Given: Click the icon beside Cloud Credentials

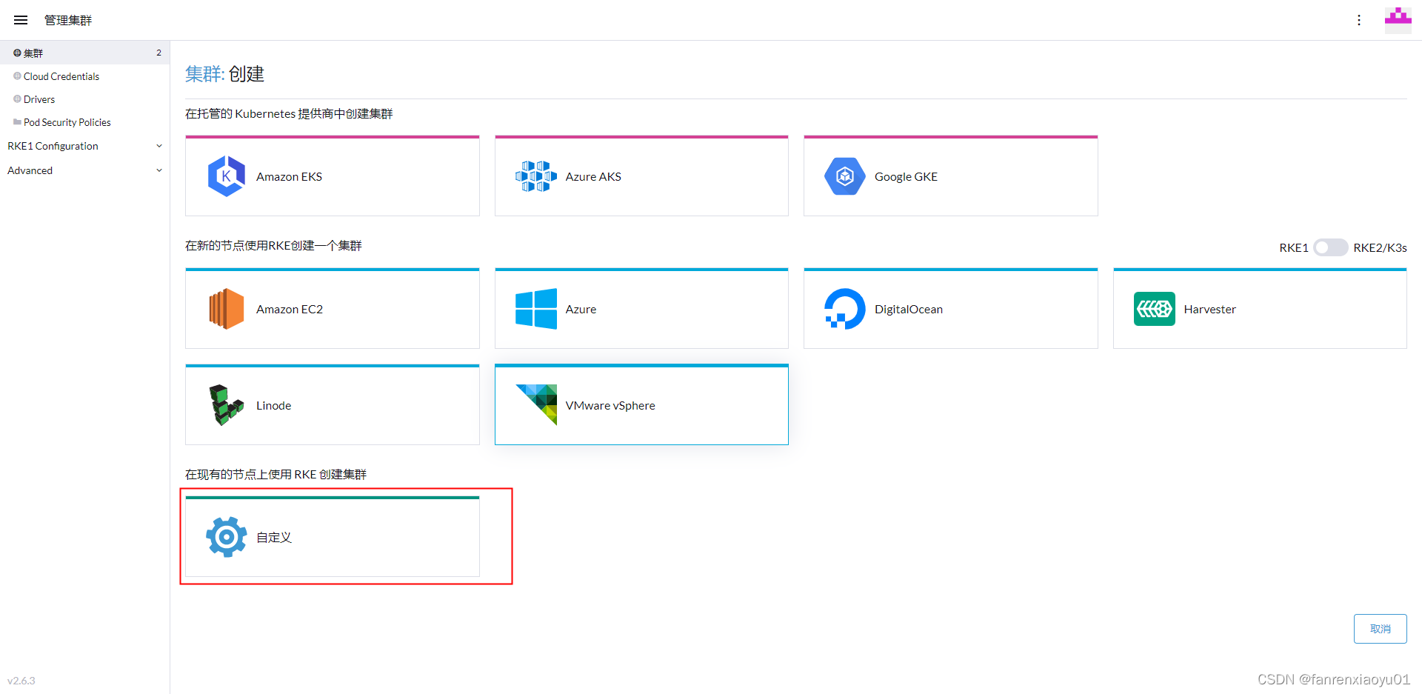Looking at the screenshot, I should coord(17,76).
